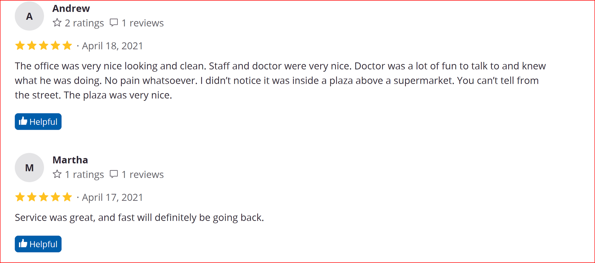595x263 pixels.
Task: Click Martha's avatar circle with letter M
Action: pos(29,167)
